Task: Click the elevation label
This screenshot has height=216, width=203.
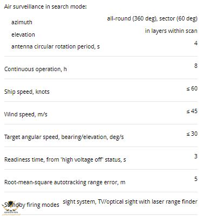Action: 23,34
